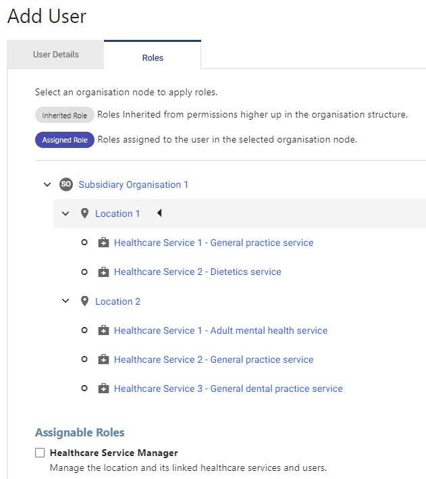Select the Roles tab
The width and height of the screenshot is (426, 479).
pyautogui.click(x=153, y=57)
